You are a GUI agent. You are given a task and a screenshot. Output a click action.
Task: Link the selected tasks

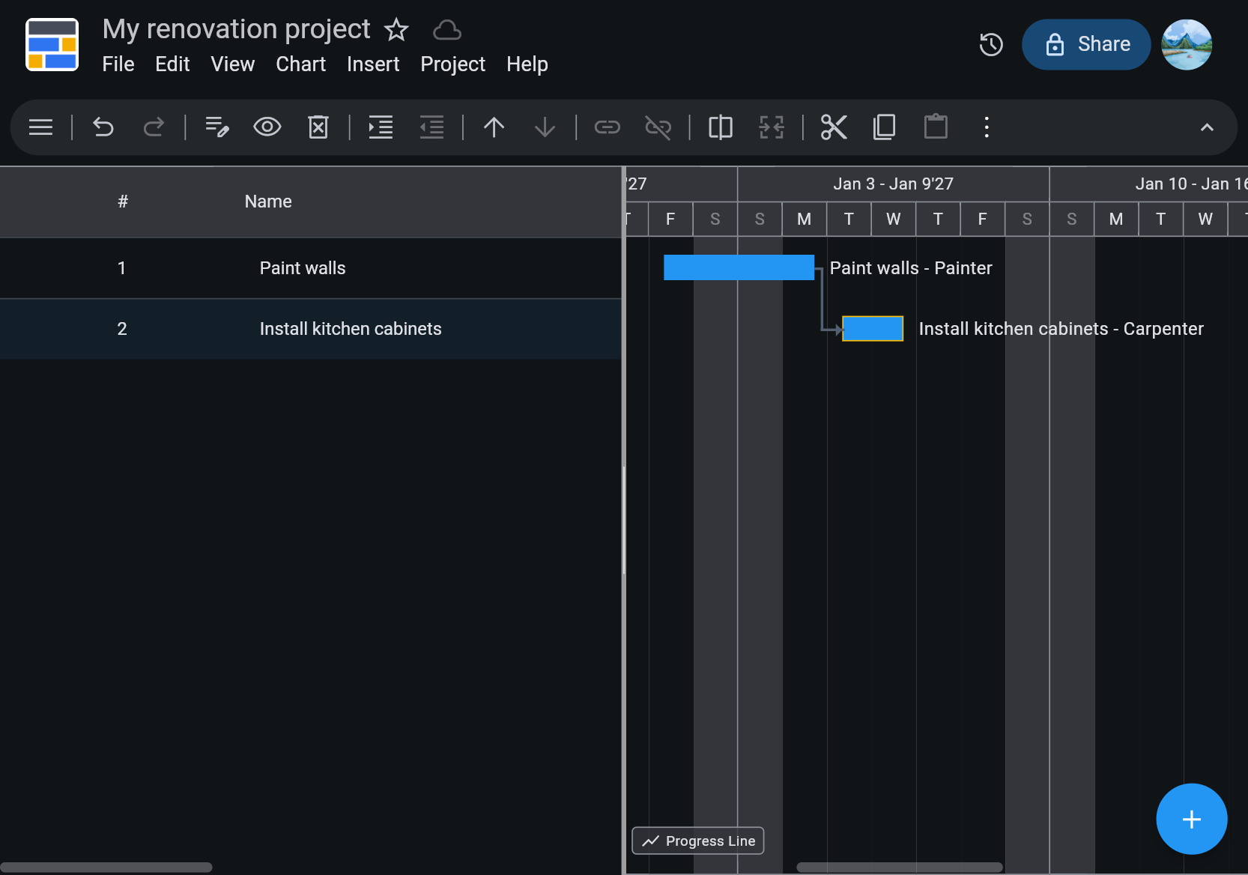(x=608, y=127)
